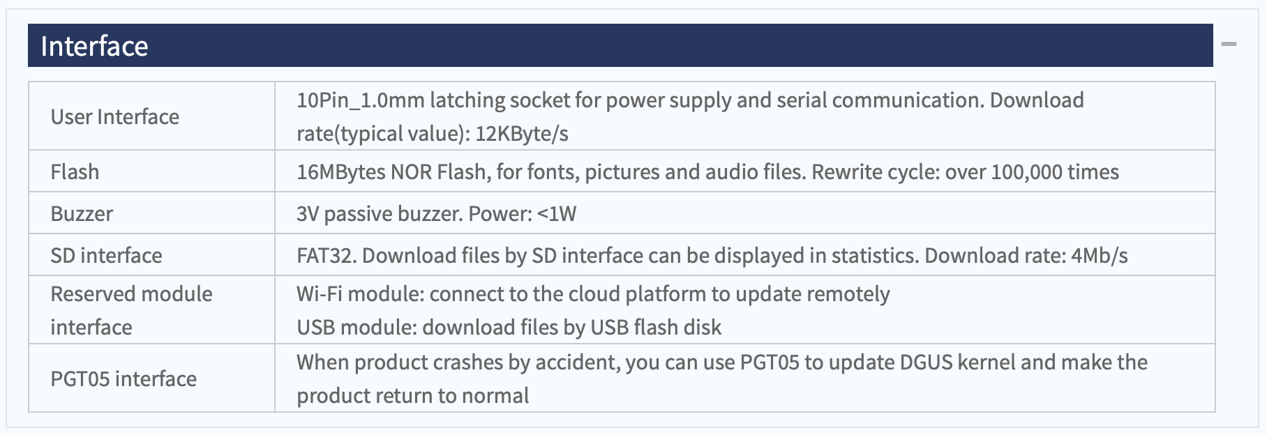This screenshot has width=1267, height=435.
Task: Click the Flash row label
Action: [x=75, y=171]
